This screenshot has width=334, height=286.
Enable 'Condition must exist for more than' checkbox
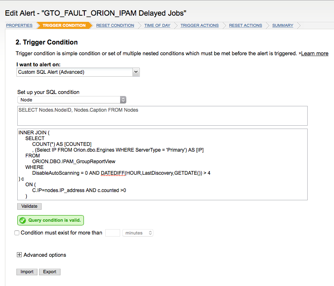17,233
